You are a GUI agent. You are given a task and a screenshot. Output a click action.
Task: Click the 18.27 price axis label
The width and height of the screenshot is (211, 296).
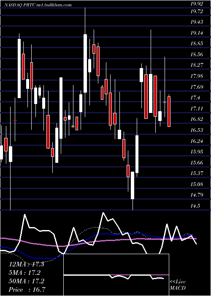point(197,65)
